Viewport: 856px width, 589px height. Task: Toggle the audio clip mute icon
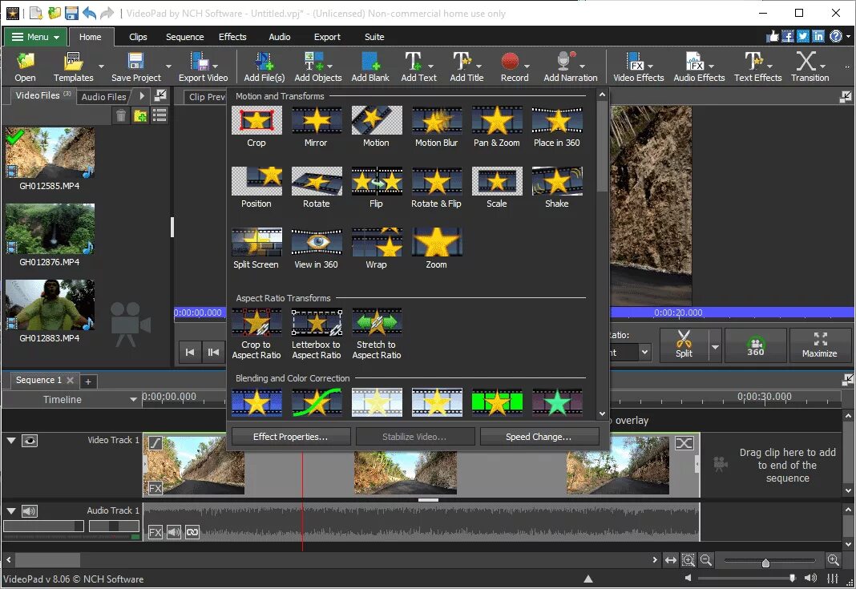pyautogui.click(x=174, y=531)
